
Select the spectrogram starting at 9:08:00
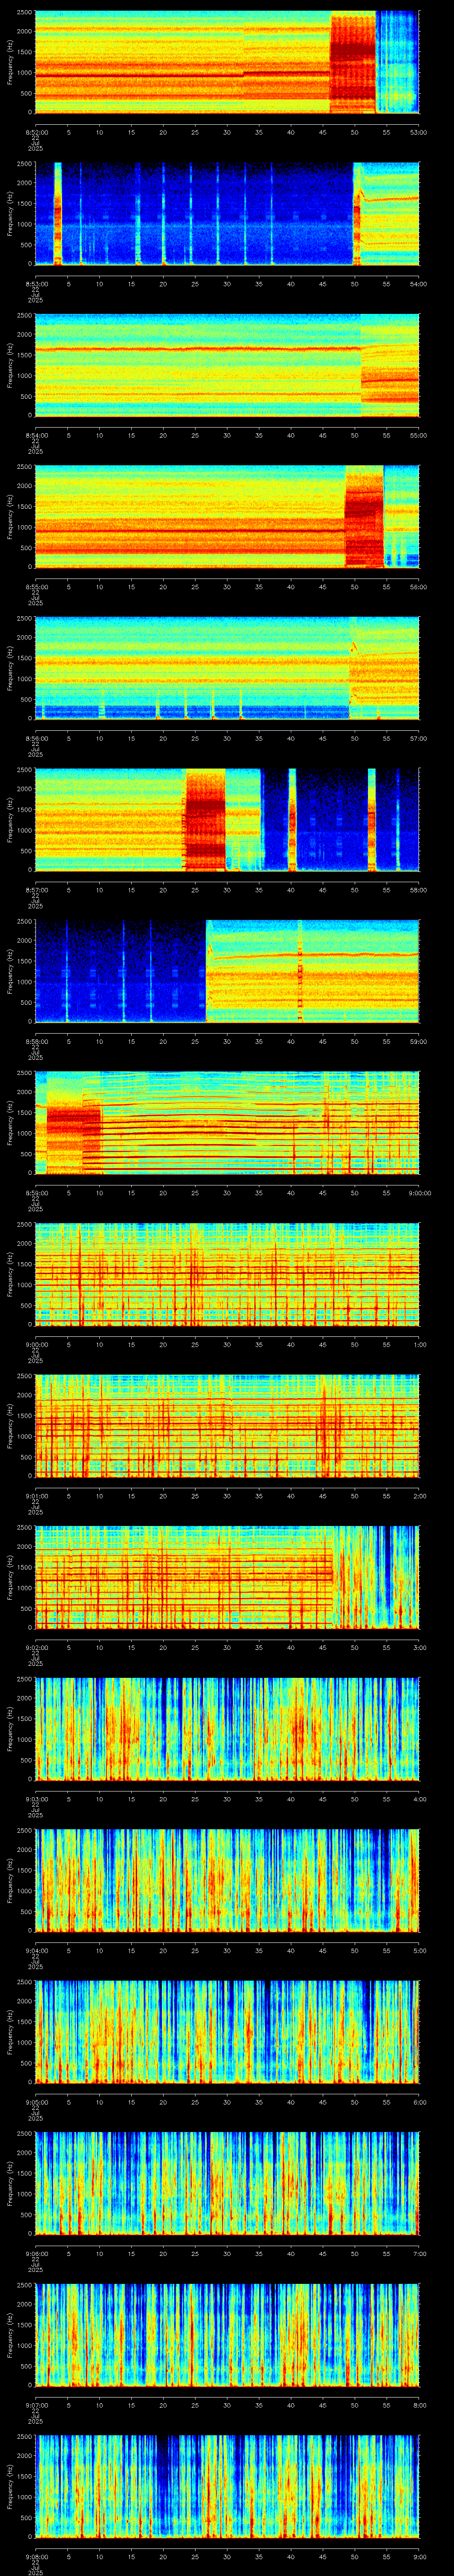click(227, 2486)
